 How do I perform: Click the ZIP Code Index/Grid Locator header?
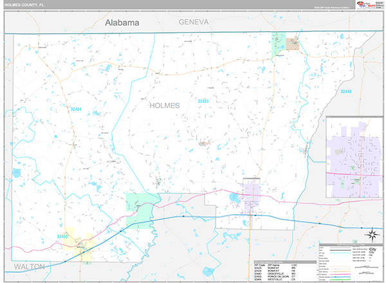click(x=285, y=262)
